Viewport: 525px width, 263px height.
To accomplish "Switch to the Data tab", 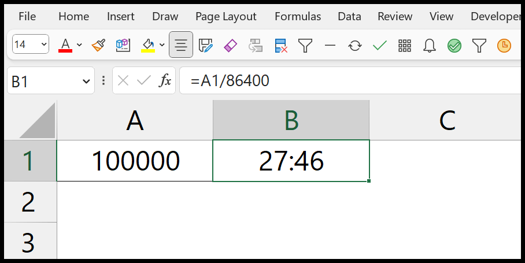I will coord(349,16).
